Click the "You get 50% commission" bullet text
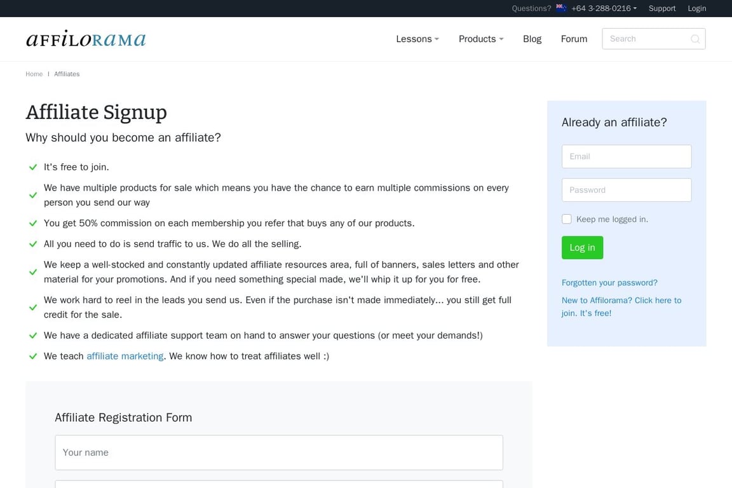The height and width of the screenshot is (488, 732). pyautogui.click(x=229, y=223)
